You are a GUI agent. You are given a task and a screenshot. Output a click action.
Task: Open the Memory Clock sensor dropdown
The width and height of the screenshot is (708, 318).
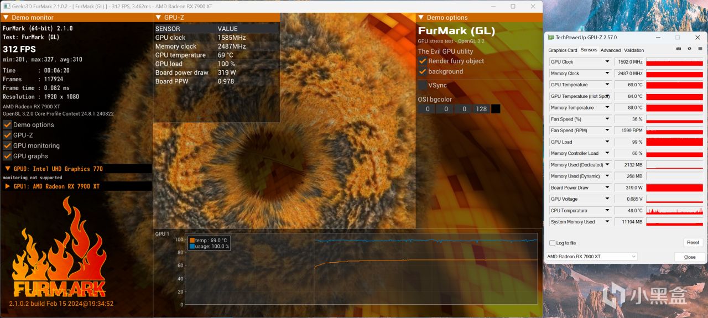pyautogui.click(x=607, y=74)
